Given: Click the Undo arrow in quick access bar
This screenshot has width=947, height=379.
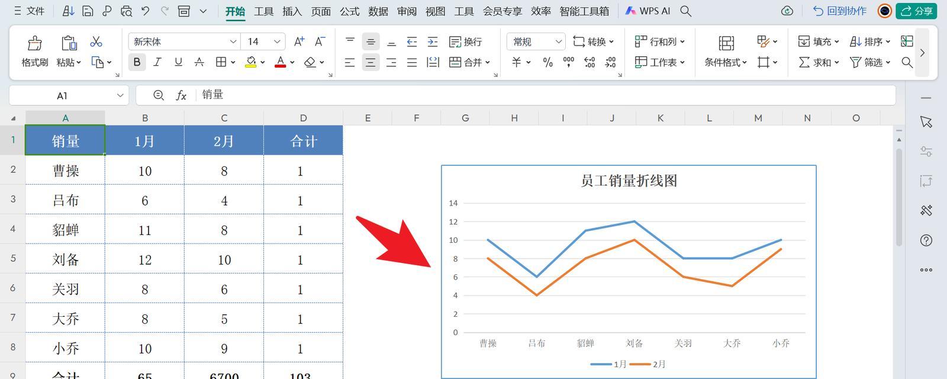Looking at the screenshot, I should tap(146, 11).
